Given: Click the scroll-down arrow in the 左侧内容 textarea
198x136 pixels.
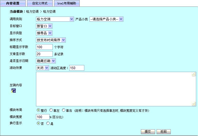Looking at the screenshot, I should click(x=194, y=104).
